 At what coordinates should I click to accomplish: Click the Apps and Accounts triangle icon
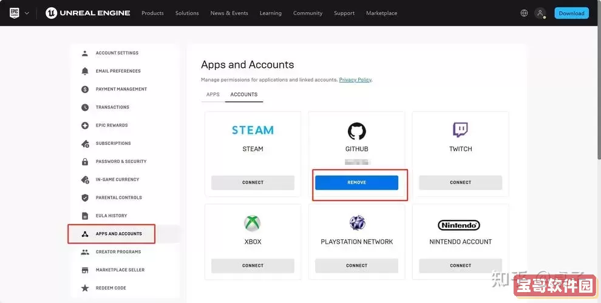pyautogui.click(x=85, y=234)
